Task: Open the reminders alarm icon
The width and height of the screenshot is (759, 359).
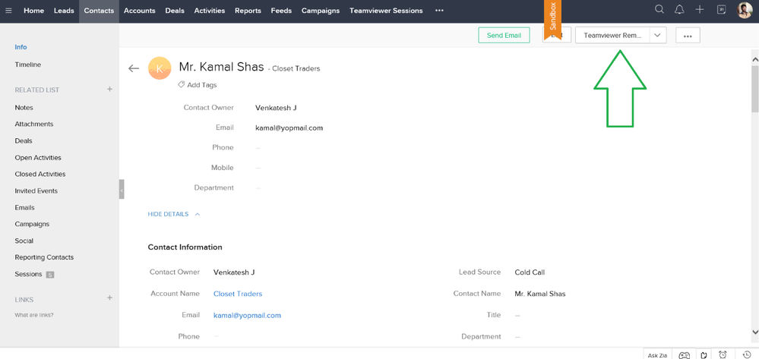Action: 723,355
